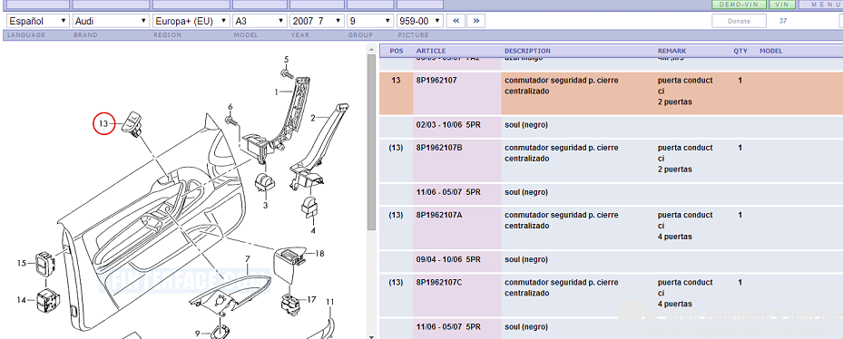Click the ARTICLE column header
The image size is (843, 339).
[x=431, y=51]
